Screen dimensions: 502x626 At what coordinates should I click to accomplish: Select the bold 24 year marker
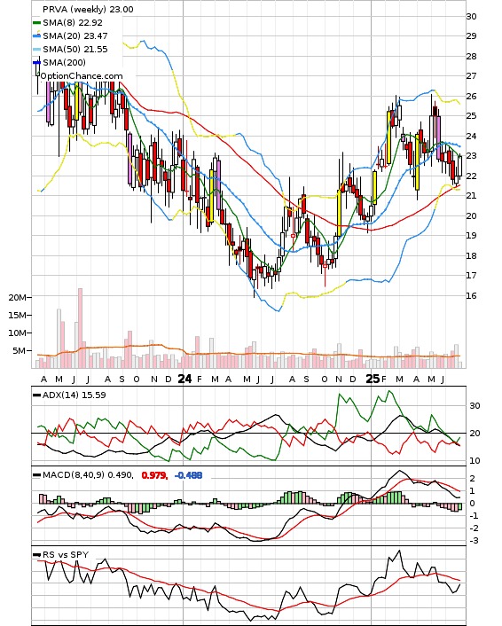(184, 379)
